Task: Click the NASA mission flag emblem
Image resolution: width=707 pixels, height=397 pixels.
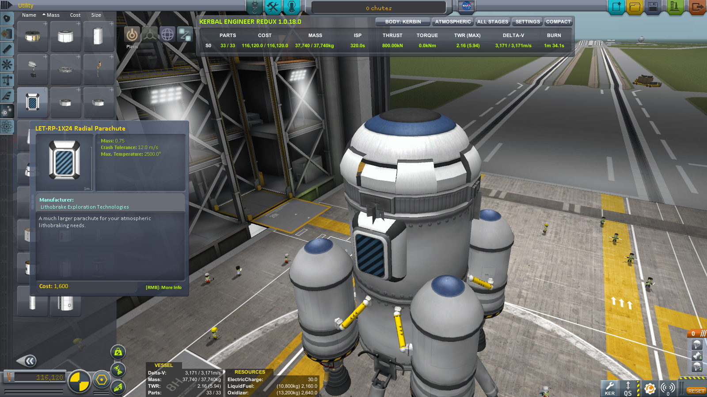Action: [x=466, y=6]
